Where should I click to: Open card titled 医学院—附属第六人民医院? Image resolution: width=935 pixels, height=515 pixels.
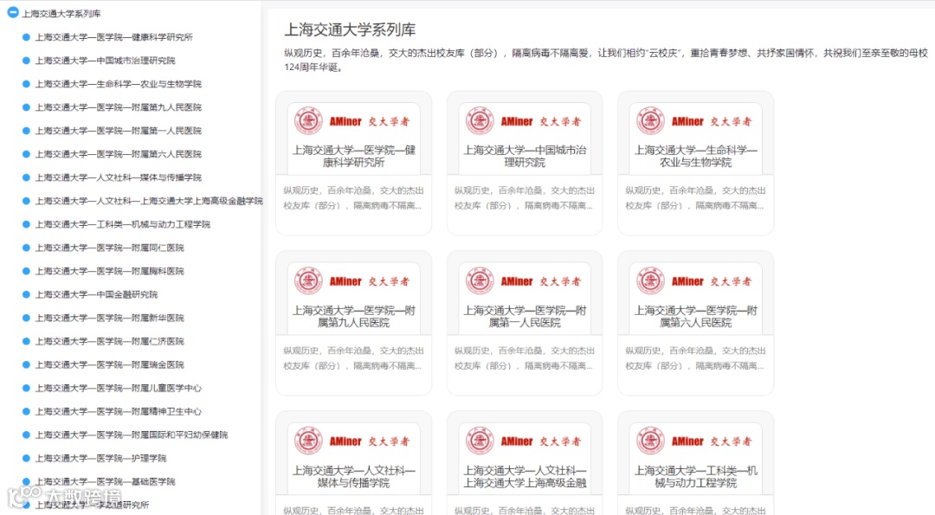coord(695,317)
